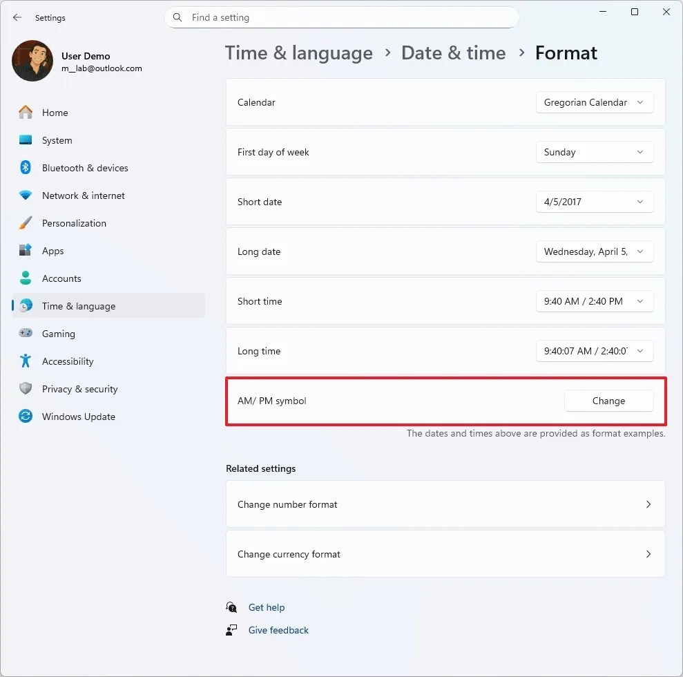This screenshot has height=677, width=683.
Task: Select the Accessibility icon
Action: (x=26, y=361)
